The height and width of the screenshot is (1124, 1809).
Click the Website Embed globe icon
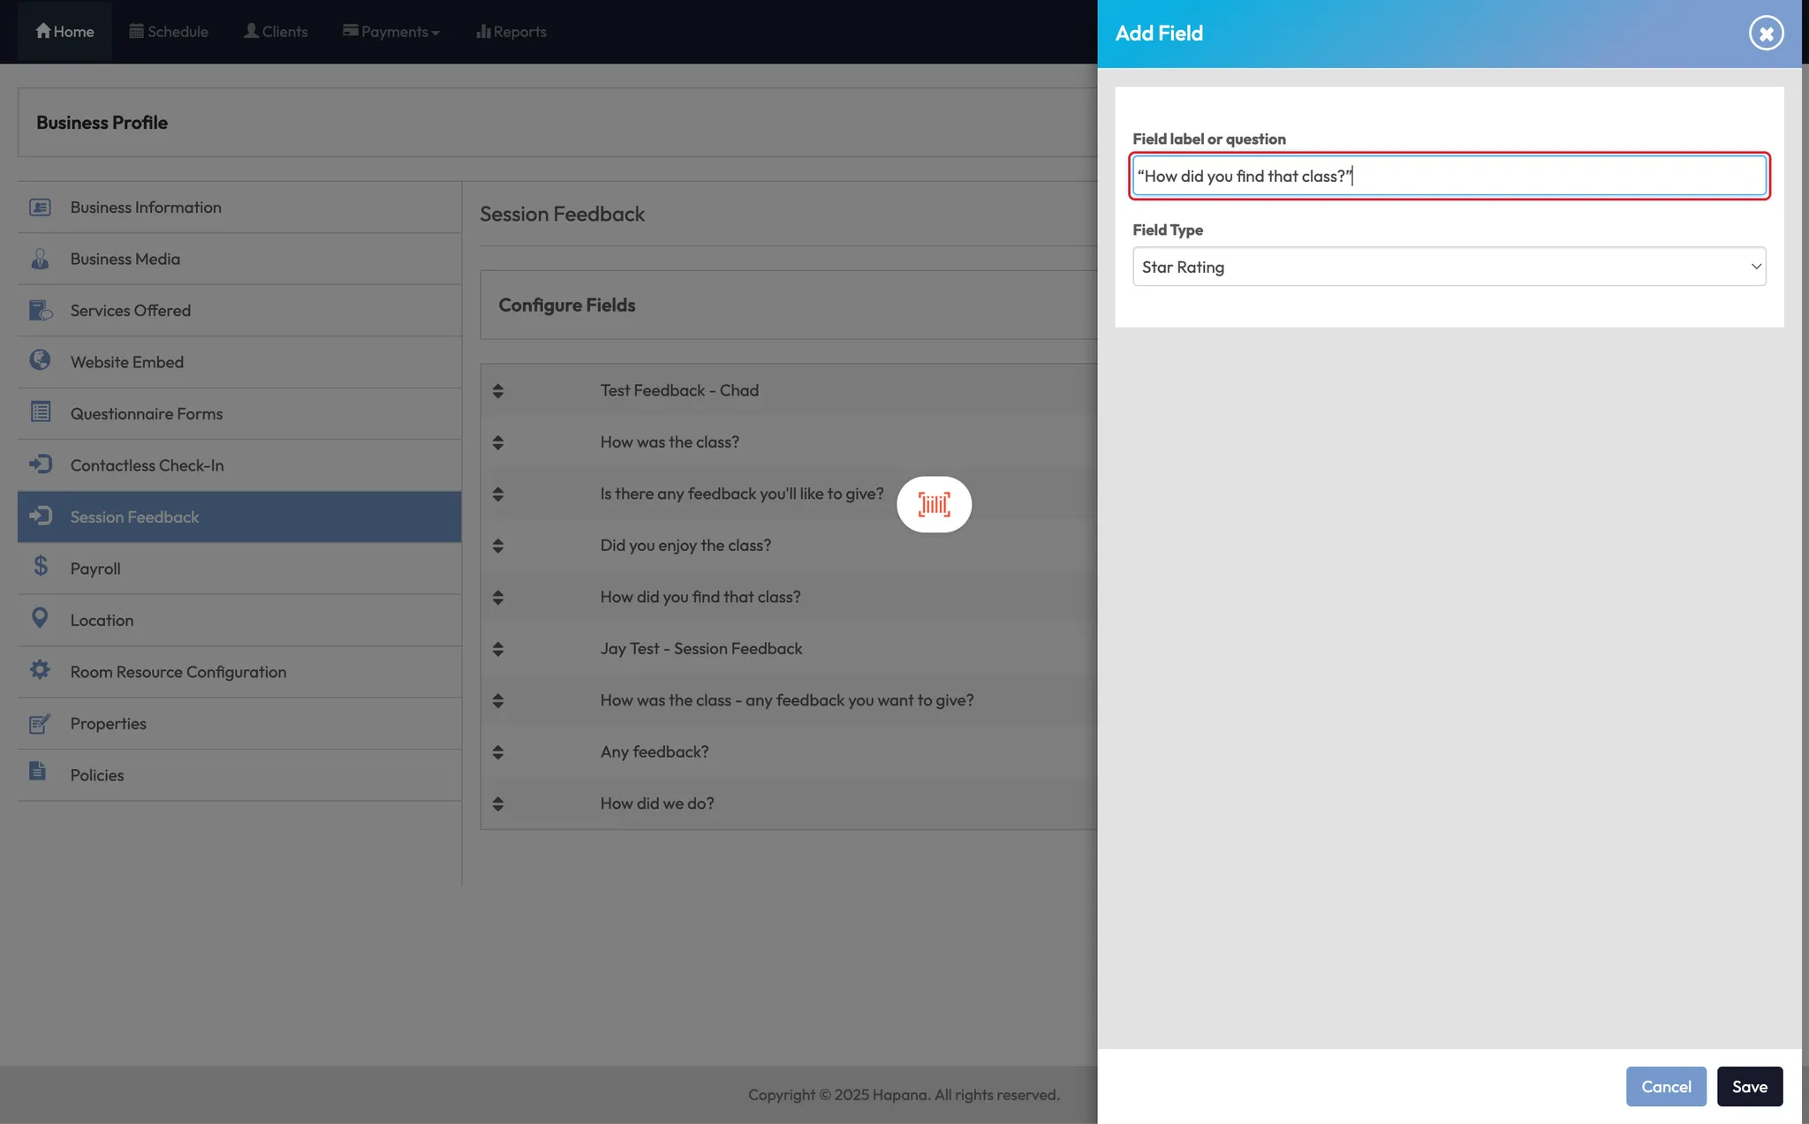tap(40, 360)
